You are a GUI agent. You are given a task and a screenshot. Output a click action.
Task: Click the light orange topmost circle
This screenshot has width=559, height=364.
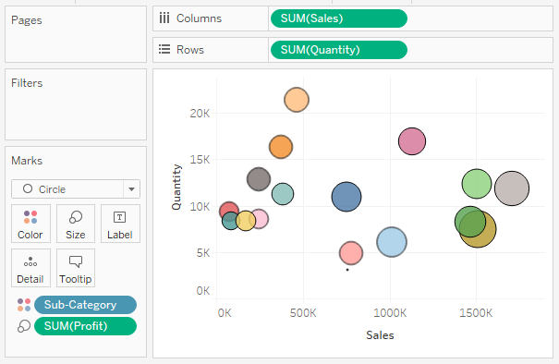(297, 100)
